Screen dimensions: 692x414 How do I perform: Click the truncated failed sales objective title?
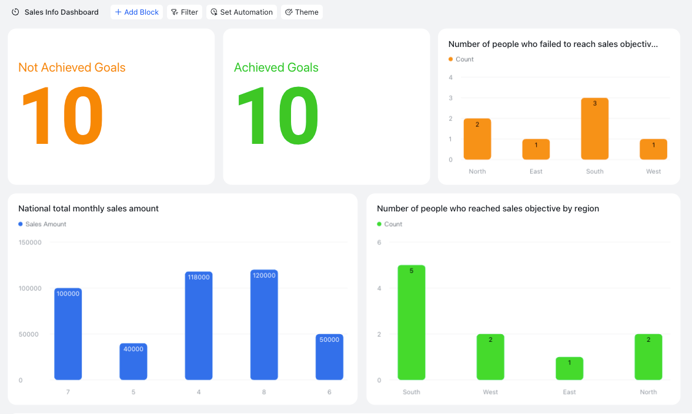pyautogui.click(x=553, y=44)
